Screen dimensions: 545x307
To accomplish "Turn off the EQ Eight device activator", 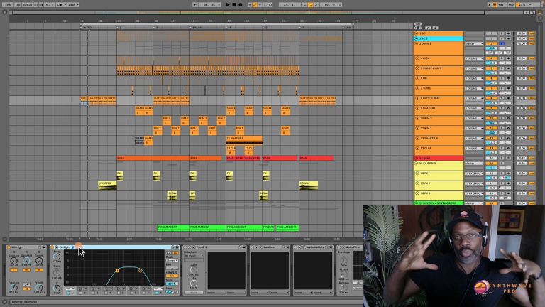I will point(53,247).
